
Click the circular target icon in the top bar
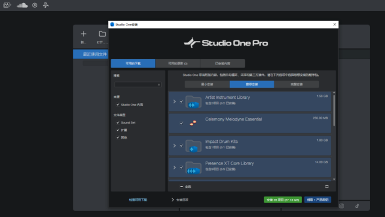click(x=35, y=5)
